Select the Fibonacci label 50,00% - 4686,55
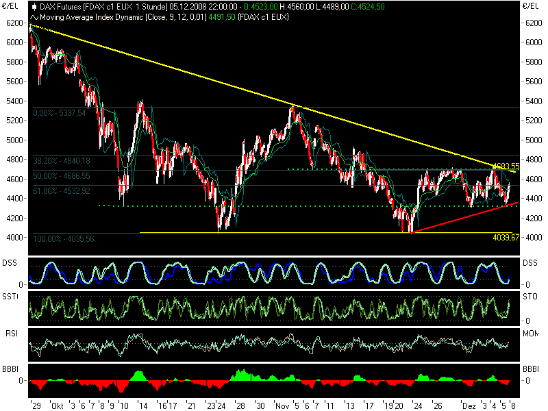Image resolution: width=548 pixels, height=411 pixels. click(62, 176)
